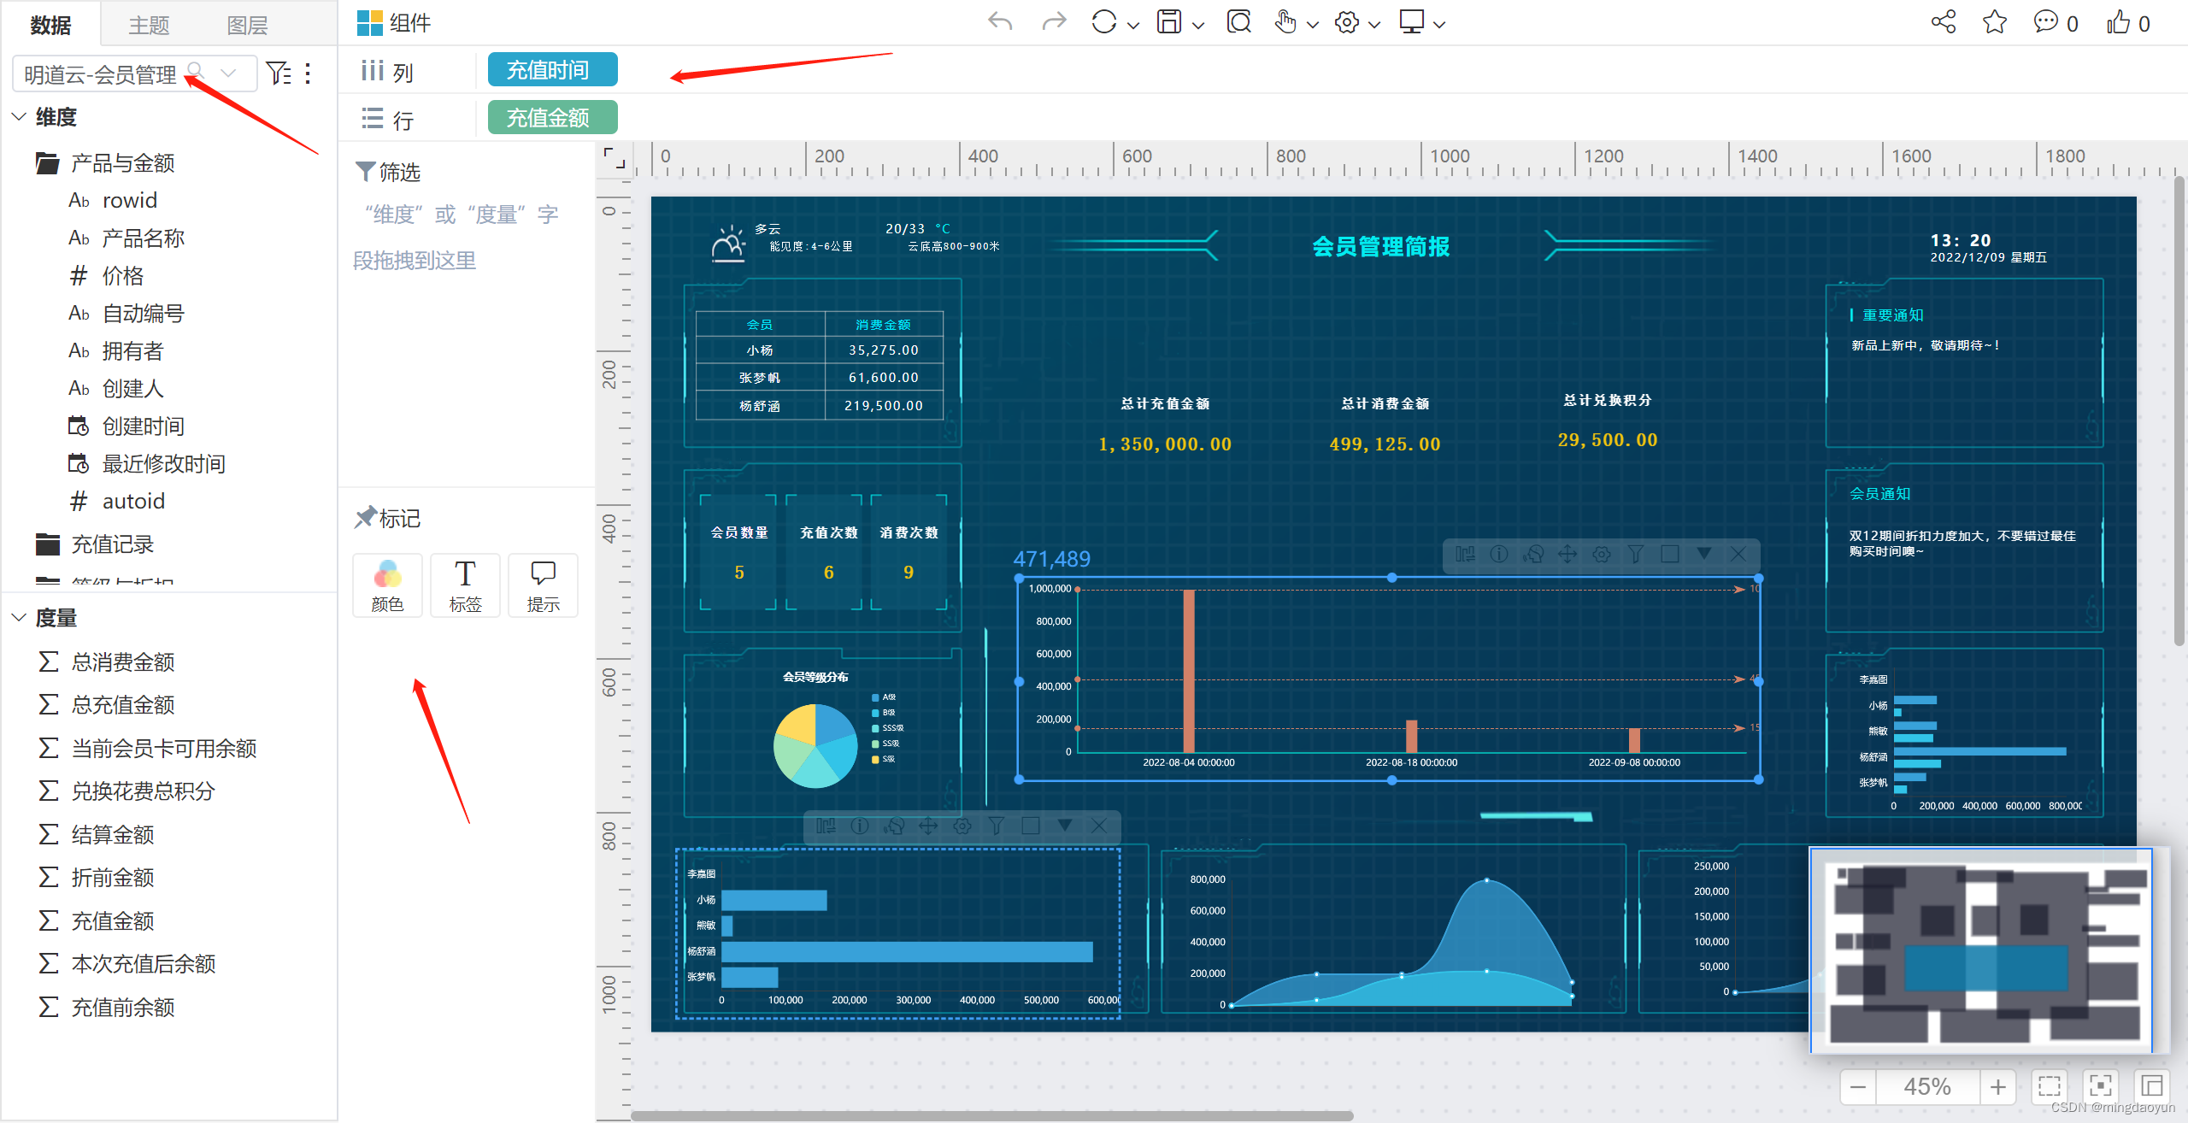Viewport: 2188px width, 1123px height.
Task: Switch chart type on selected 充值时间 chart toolbar
Action: coord(1465,554)
